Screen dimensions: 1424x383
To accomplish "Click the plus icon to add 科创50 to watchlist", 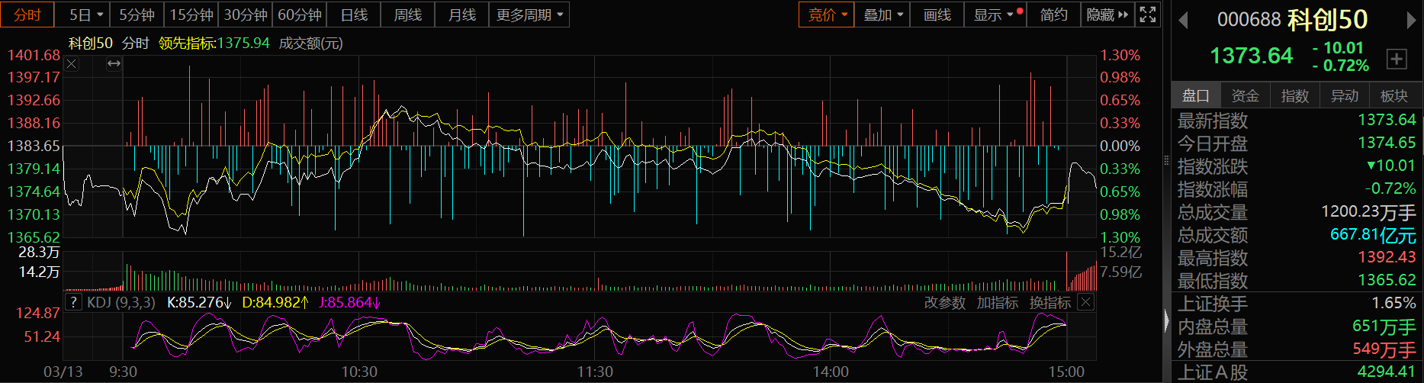I will click(1397, 59).
